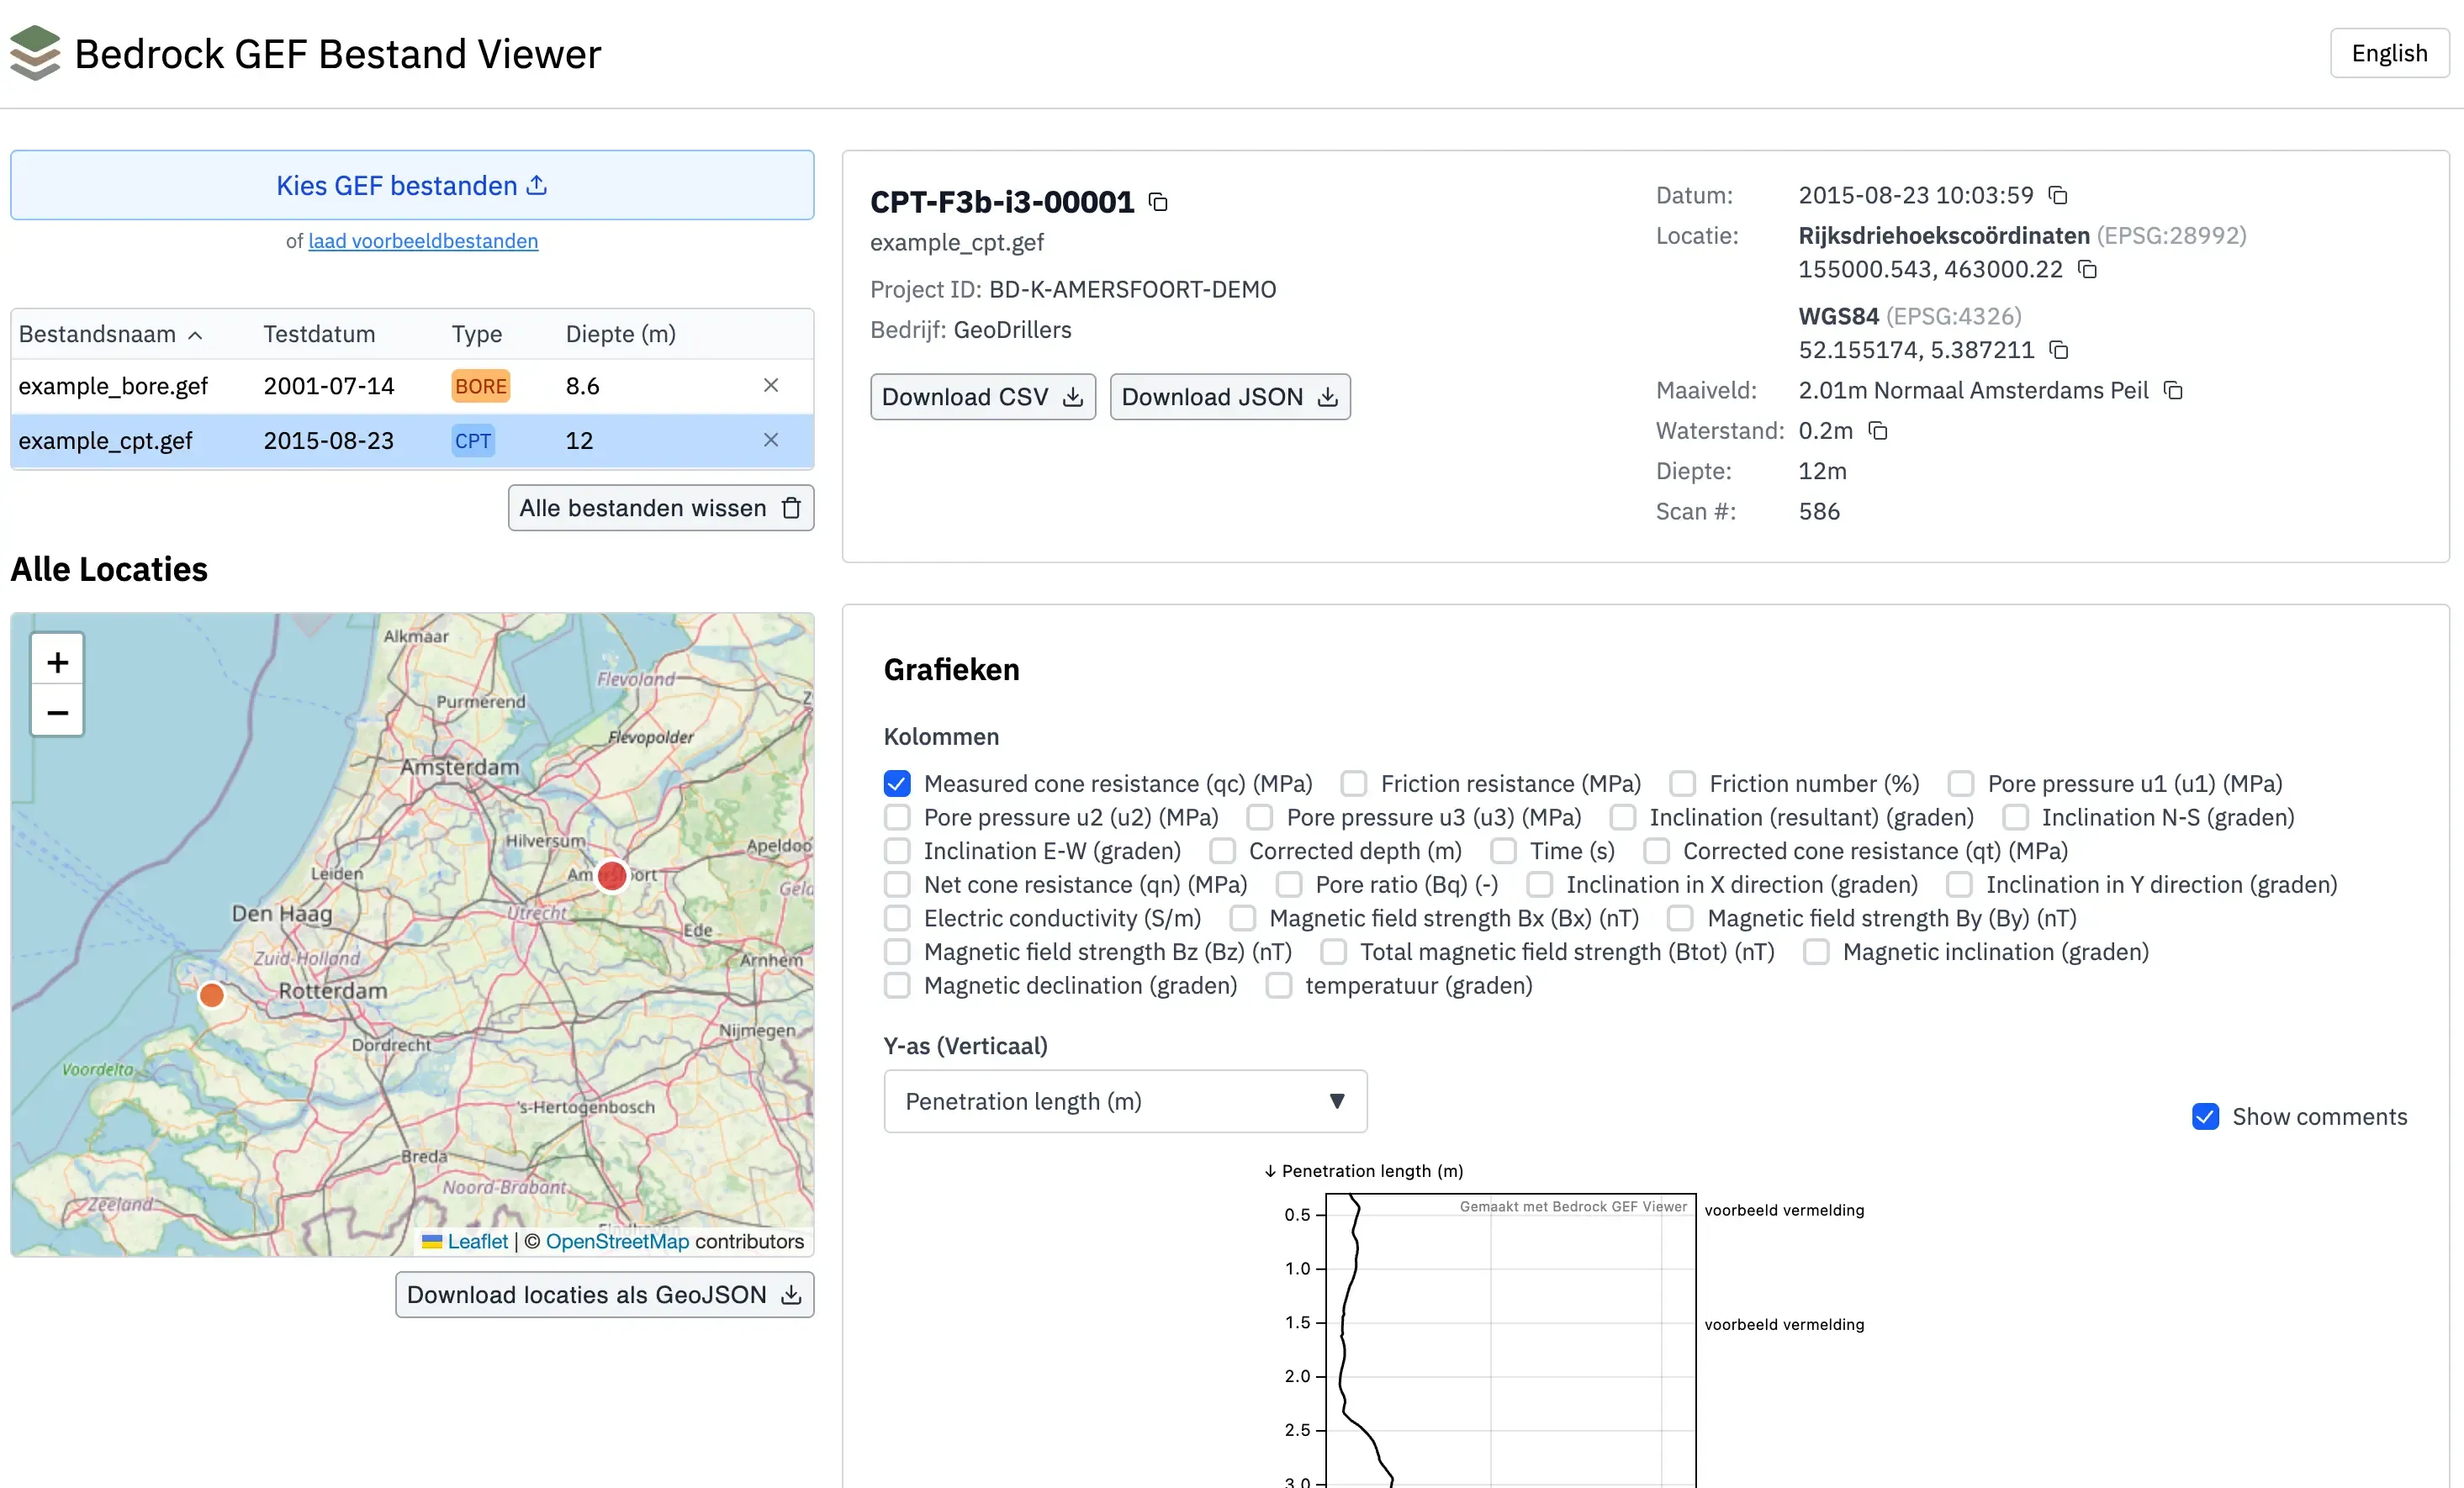This screenshot has height=1488, width=2464.
Task: Copy the CPT-F3b-i3-00001 identifier
Action: [1158, 201]
